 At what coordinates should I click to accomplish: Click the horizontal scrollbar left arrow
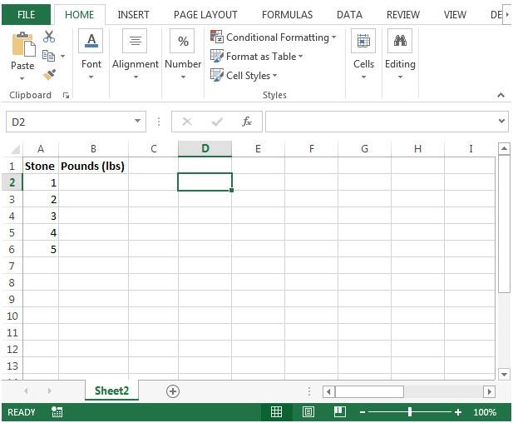328,391
